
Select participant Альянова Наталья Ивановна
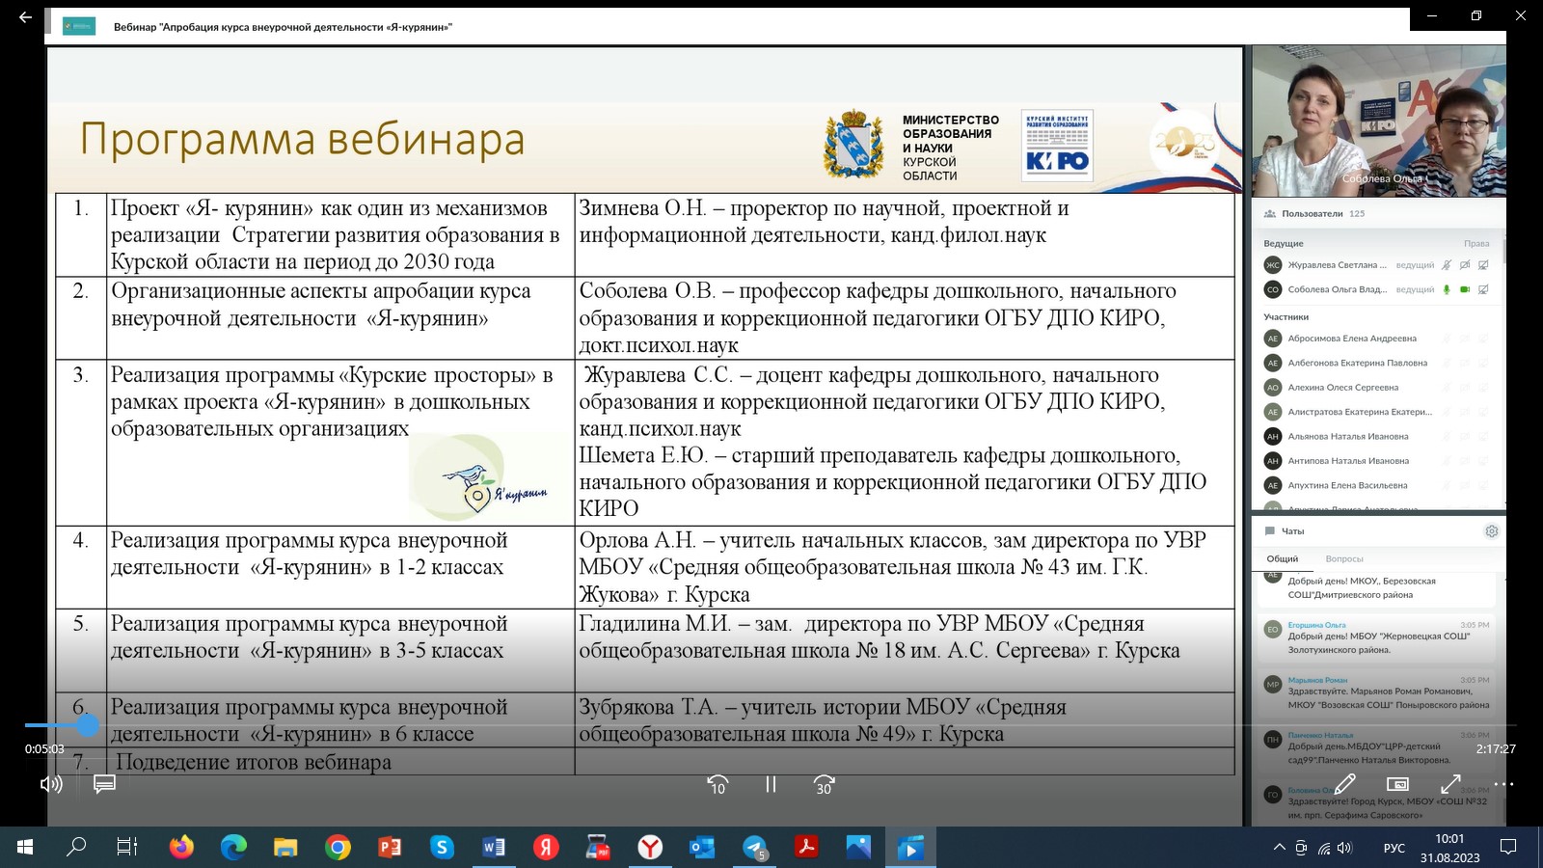[x=1377, y=437]
